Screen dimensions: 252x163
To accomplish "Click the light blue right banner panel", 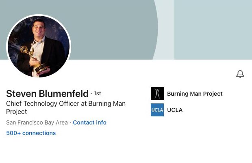I will [213, 28].
